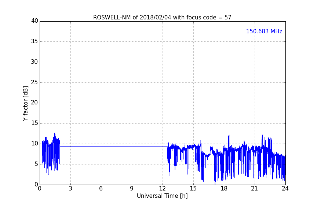Click the y-axis tick label '5'

click(x=36, y=164)
